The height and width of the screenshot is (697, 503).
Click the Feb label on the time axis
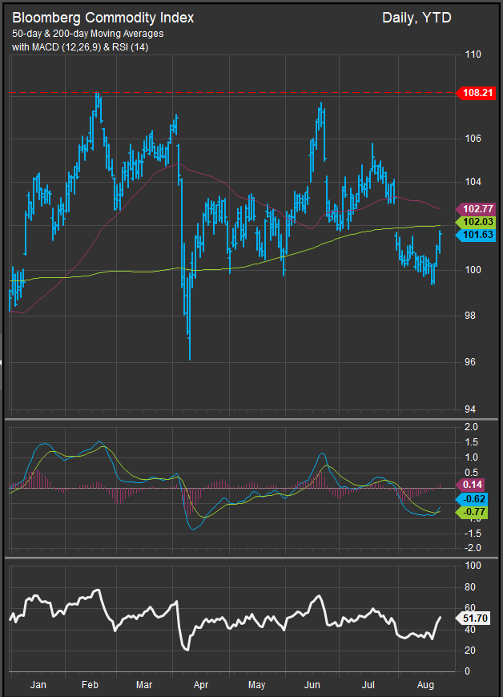90,686
